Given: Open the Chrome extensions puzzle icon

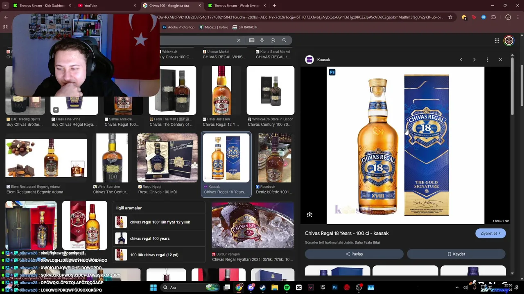Looking at the screenshot, I should pos(493,17).
